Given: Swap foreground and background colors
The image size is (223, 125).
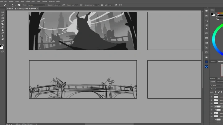Looking at the screenshot, I should (3, 45).
